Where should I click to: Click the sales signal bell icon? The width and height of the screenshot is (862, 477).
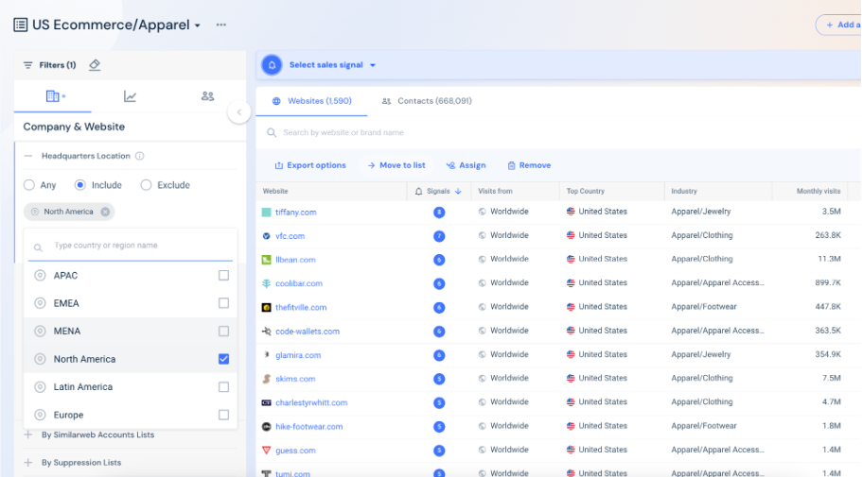(x=272, y=65)
